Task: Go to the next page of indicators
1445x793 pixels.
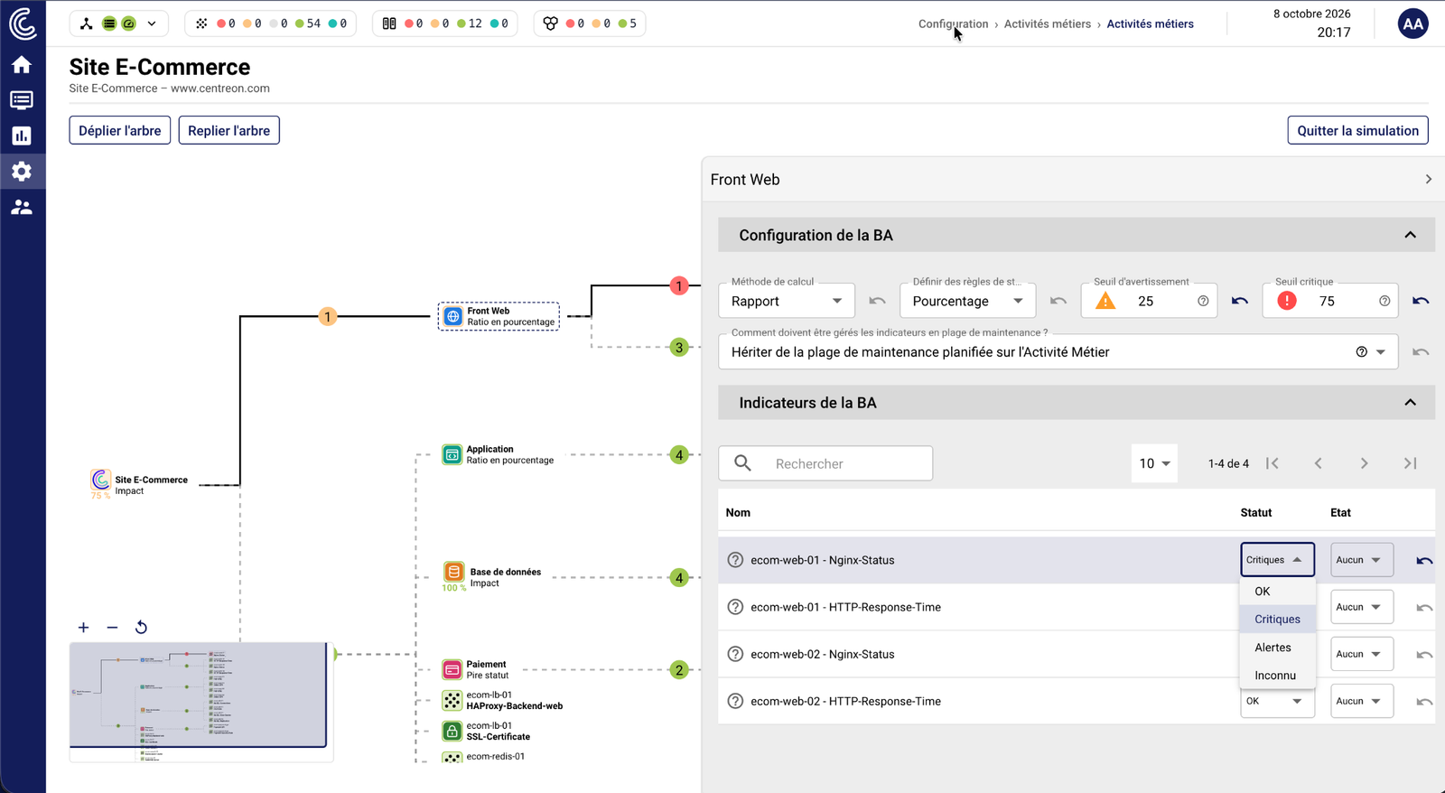Action: click(1364, 463)
